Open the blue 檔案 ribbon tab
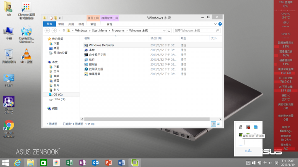 (49, 24)
